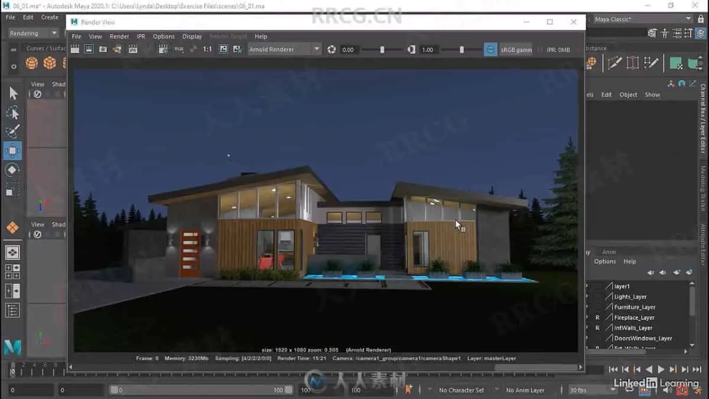Click the Remove Image icon in Render View

coord(237,50)
